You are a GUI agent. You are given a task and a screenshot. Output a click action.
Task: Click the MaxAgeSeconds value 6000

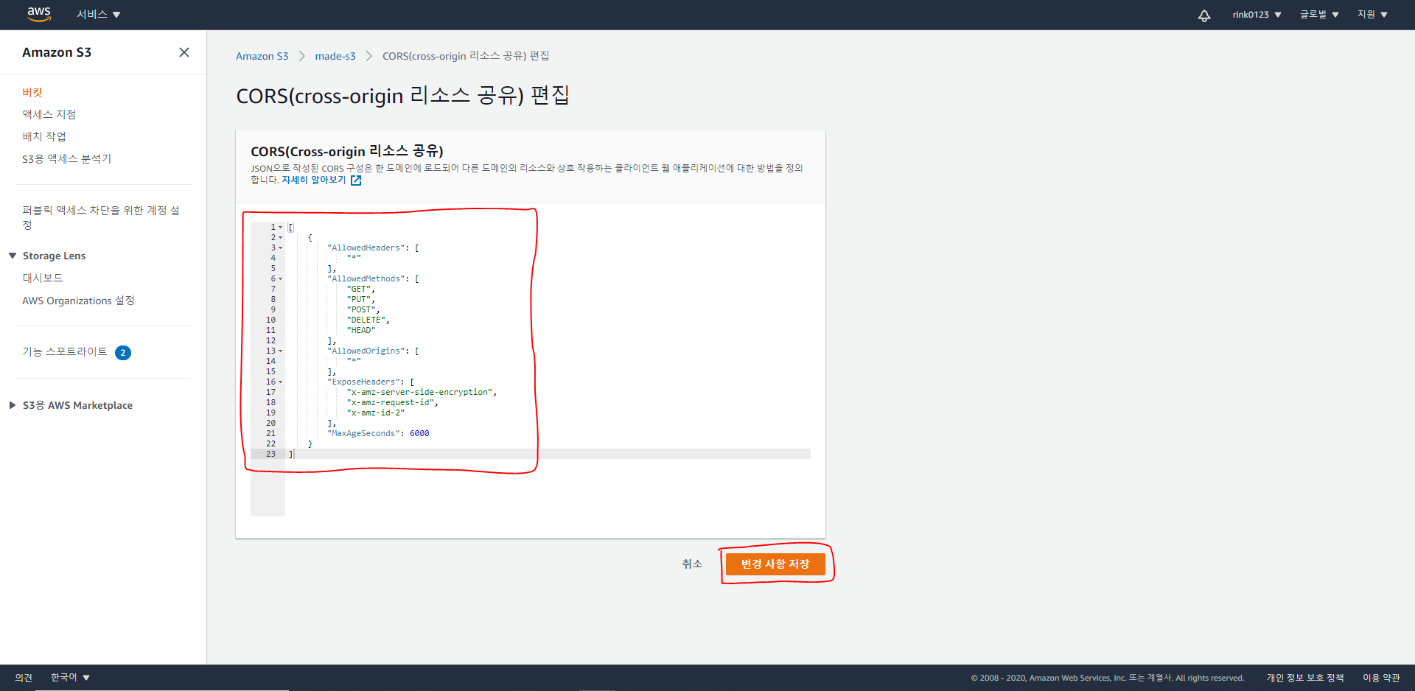pos(419,434)
